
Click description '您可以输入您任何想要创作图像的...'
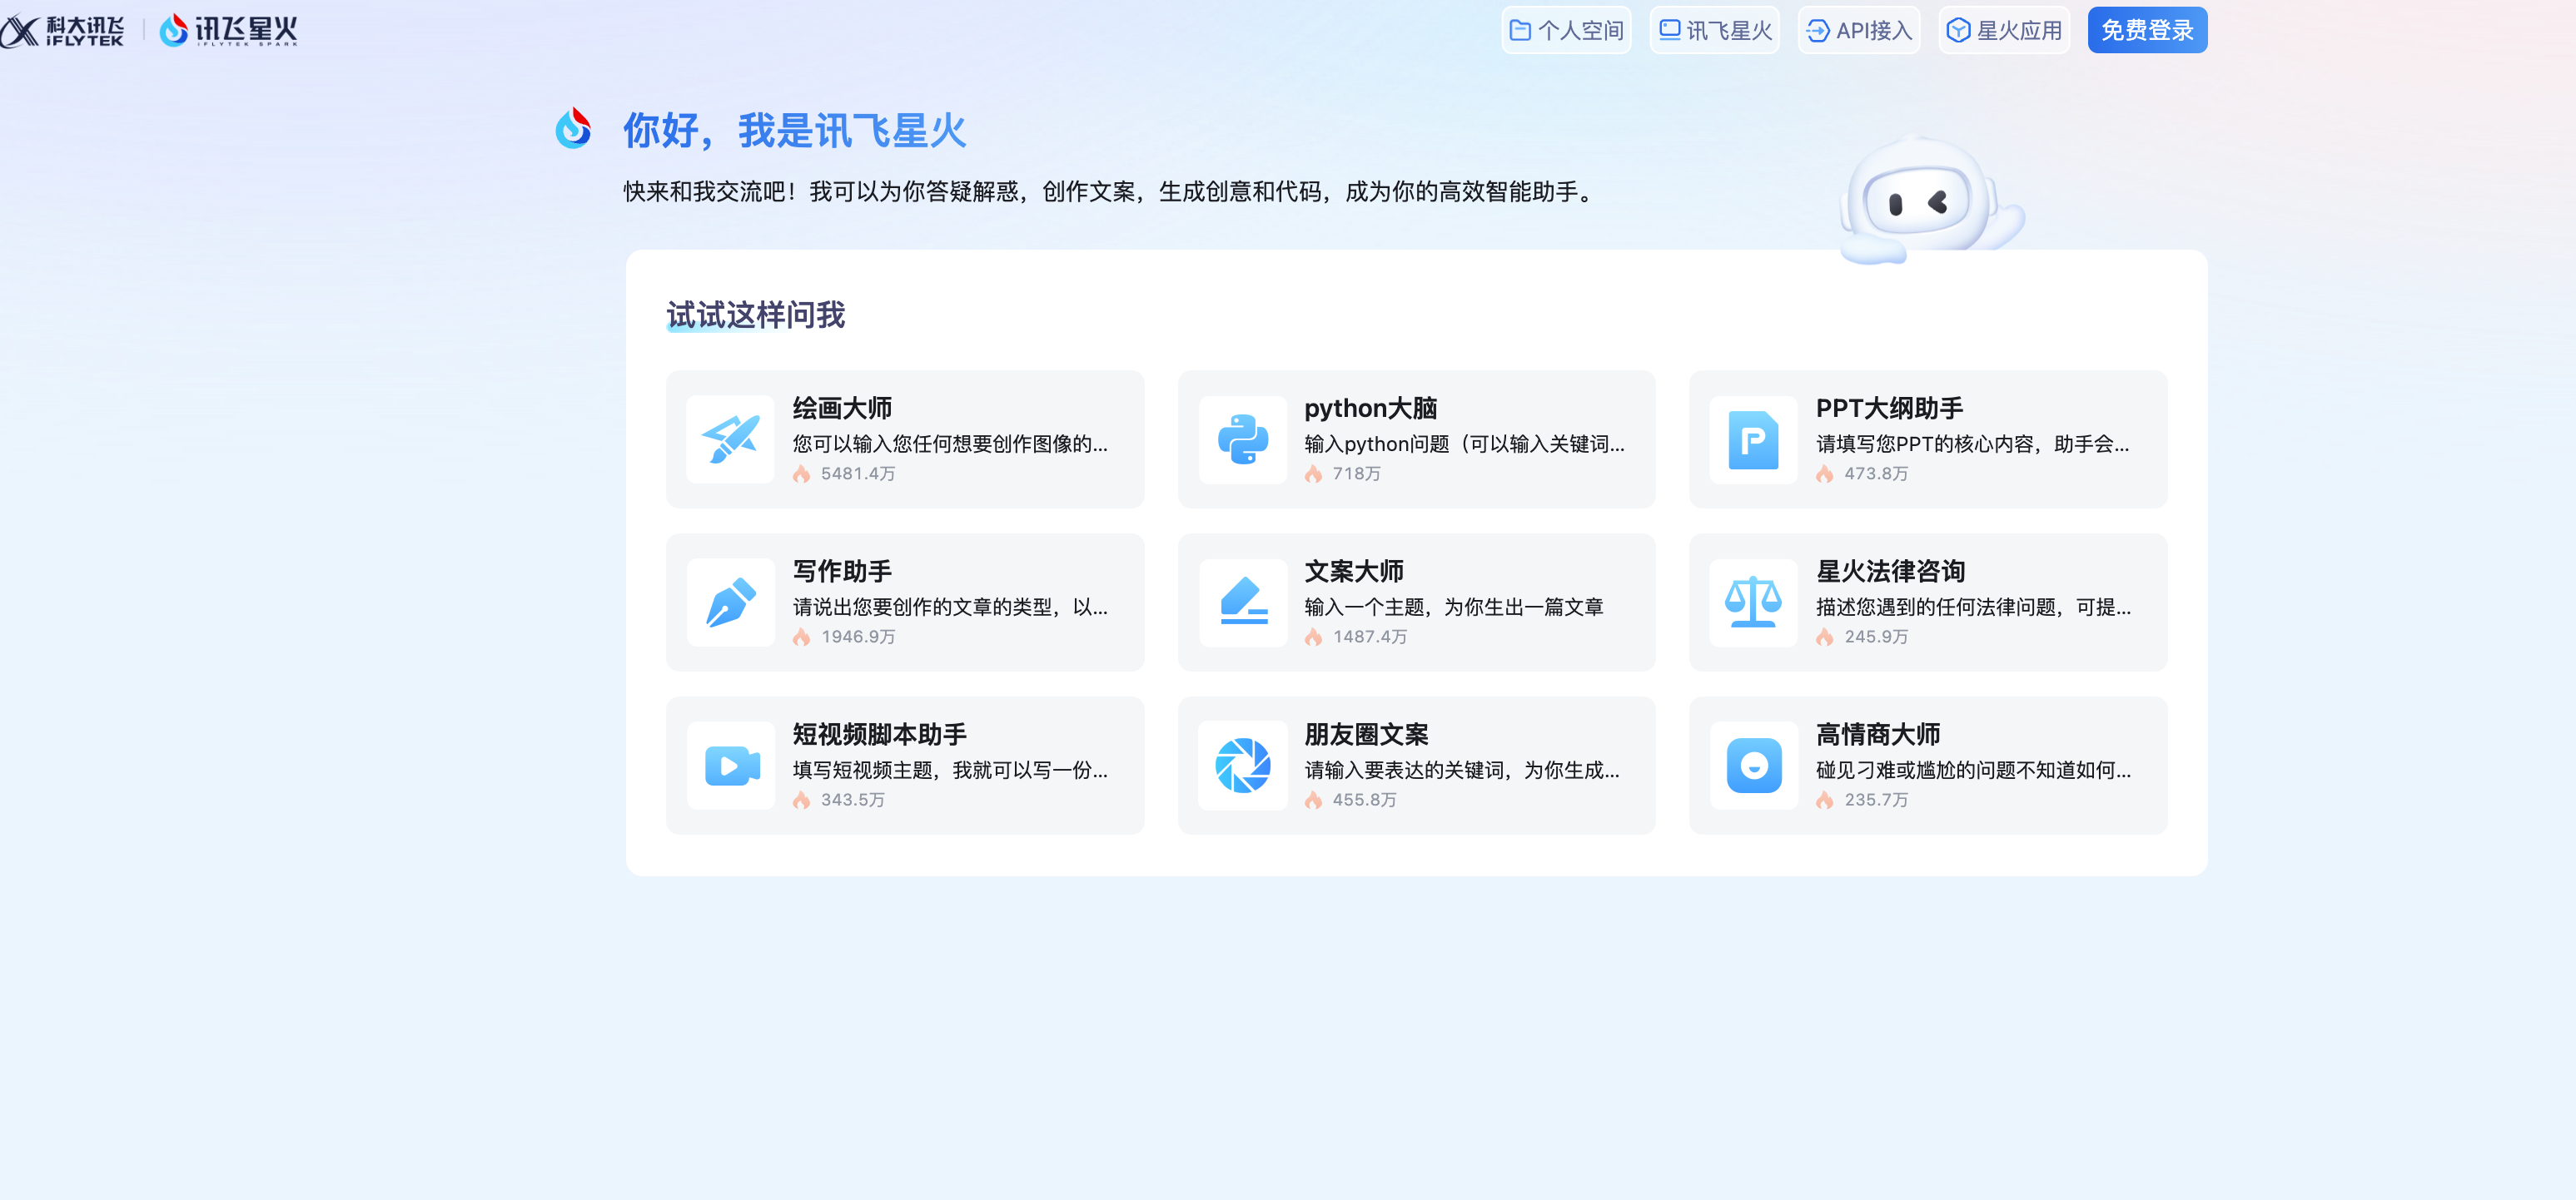pyautogui.click(x=950, y=444)
